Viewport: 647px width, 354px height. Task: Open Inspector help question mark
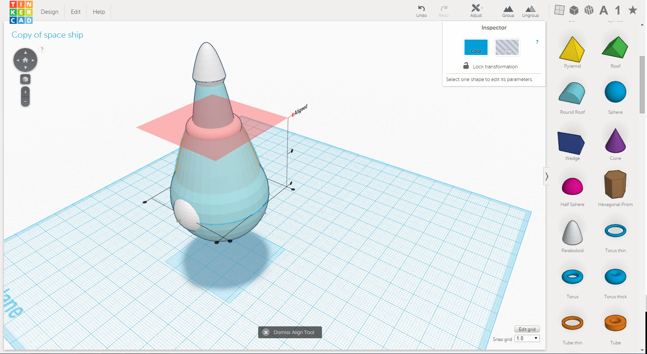(537, 42)
